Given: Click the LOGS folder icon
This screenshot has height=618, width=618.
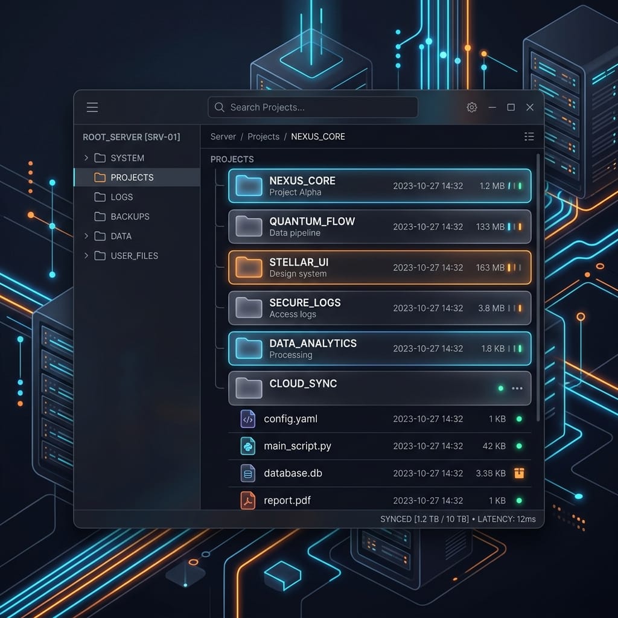Looking at the screenshot, I should click(100, 197).
